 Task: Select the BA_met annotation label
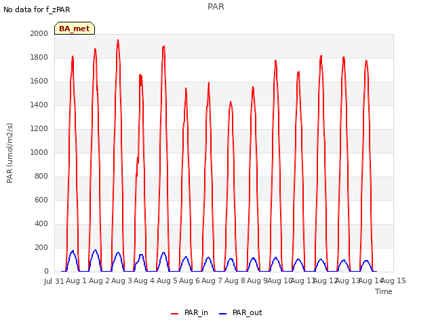[x=75, y=29]
